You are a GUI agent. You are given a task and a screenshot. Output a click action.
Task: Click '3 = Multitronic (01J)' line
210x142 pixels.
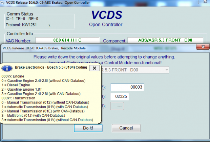(x=33, y=116)
